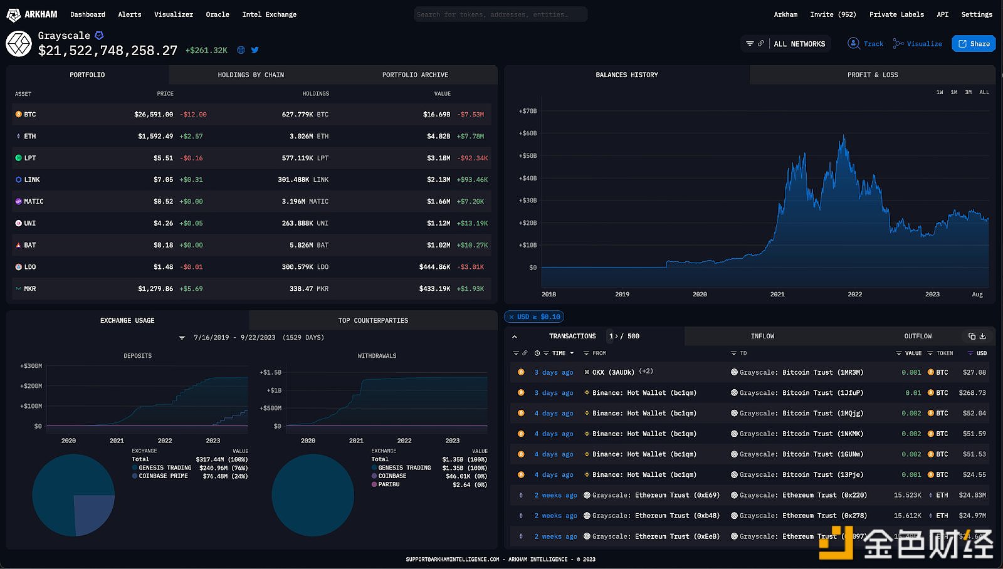The height and width of the screenshot is (569, 1003).
Task: Click the Track button
Action: 866,44
